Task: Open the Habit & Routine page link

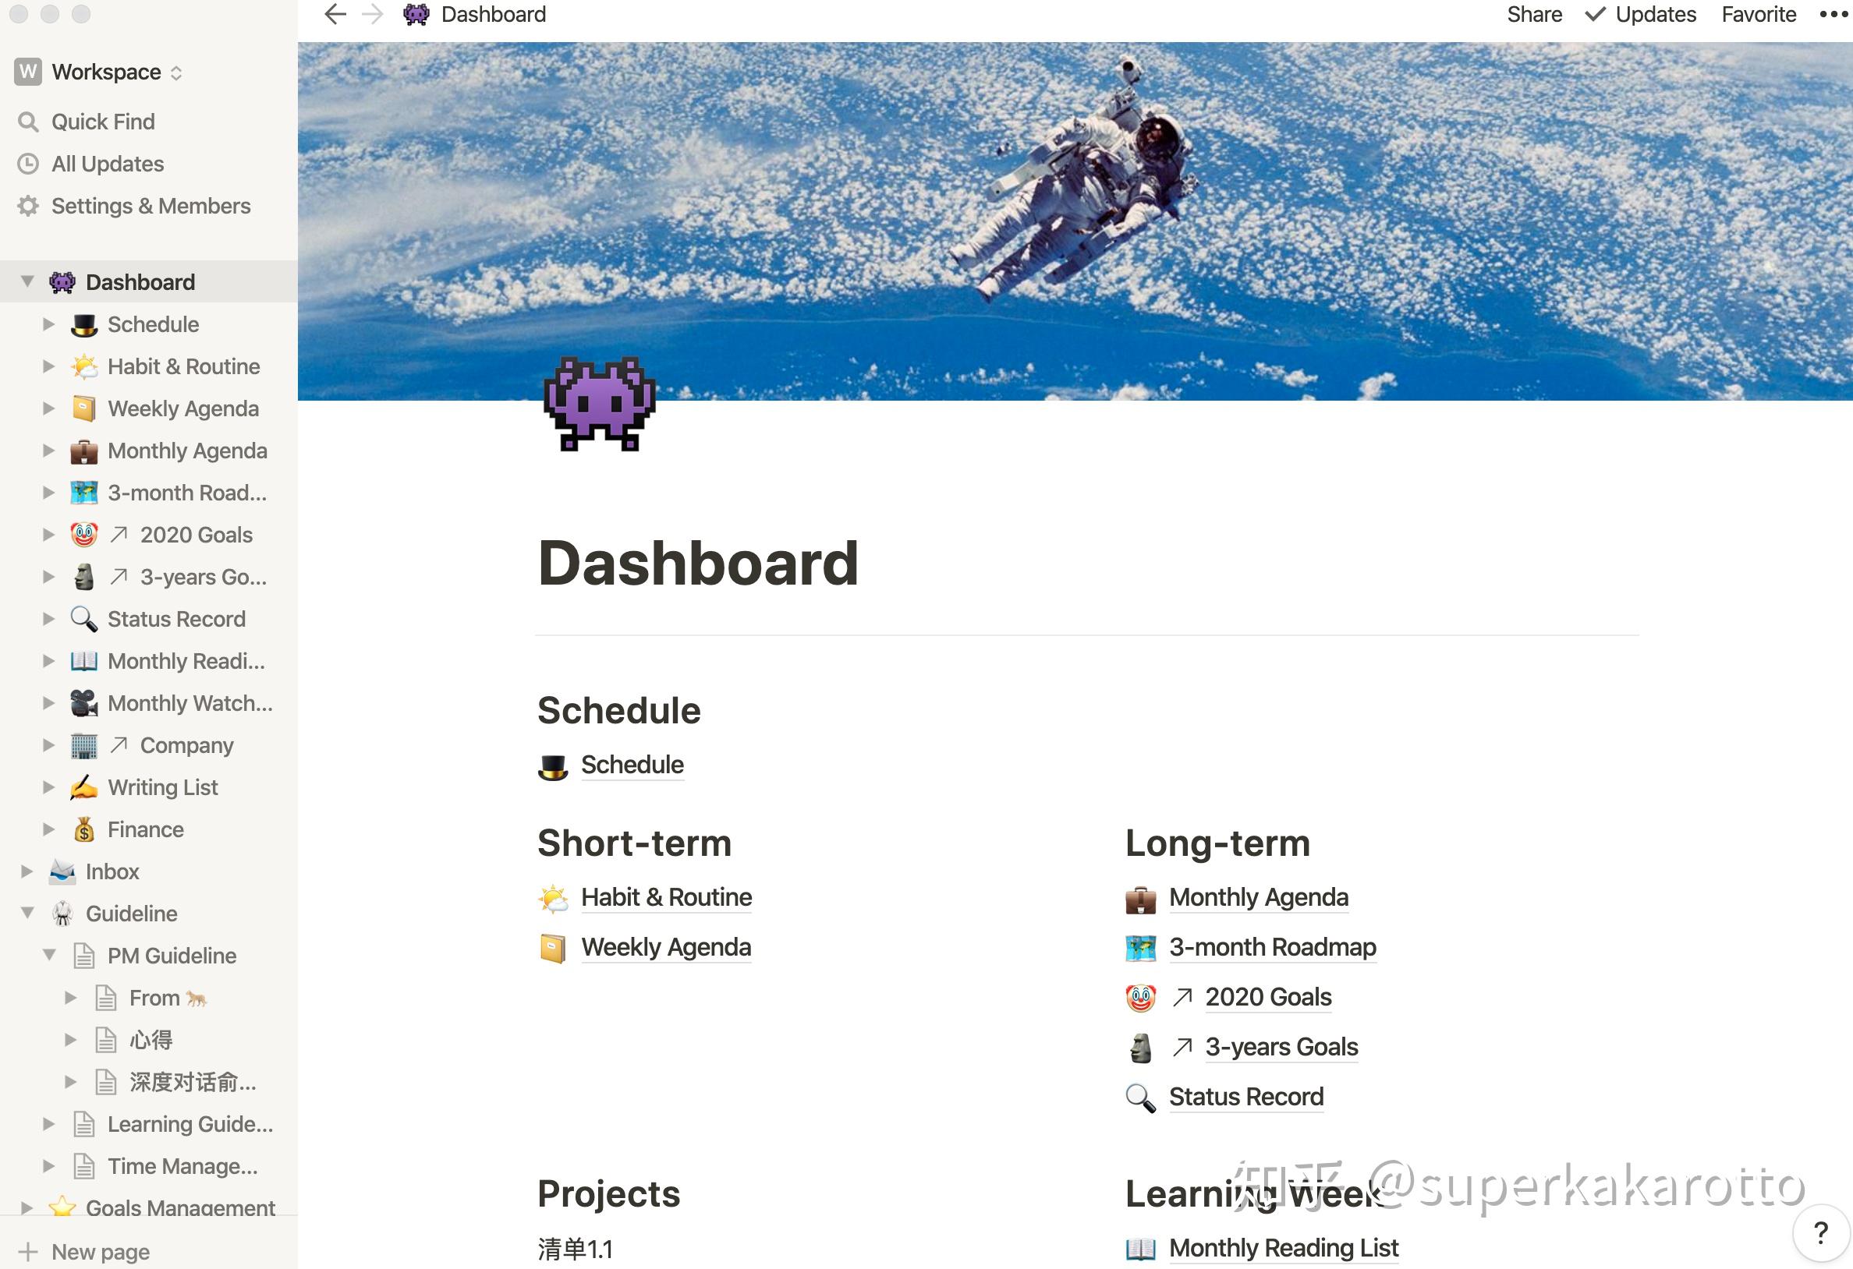Action: coord(666,897)
